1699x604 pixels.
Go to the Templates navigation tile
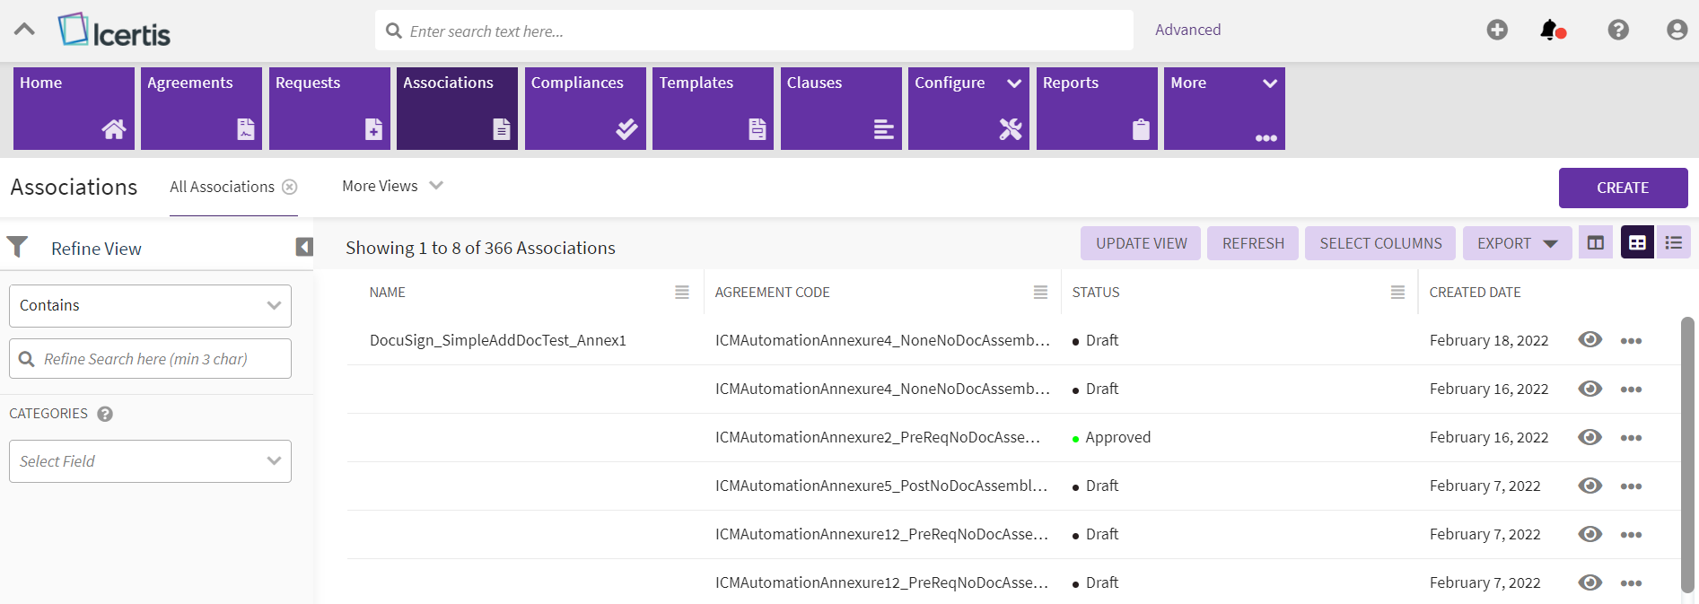pos(713,108)
